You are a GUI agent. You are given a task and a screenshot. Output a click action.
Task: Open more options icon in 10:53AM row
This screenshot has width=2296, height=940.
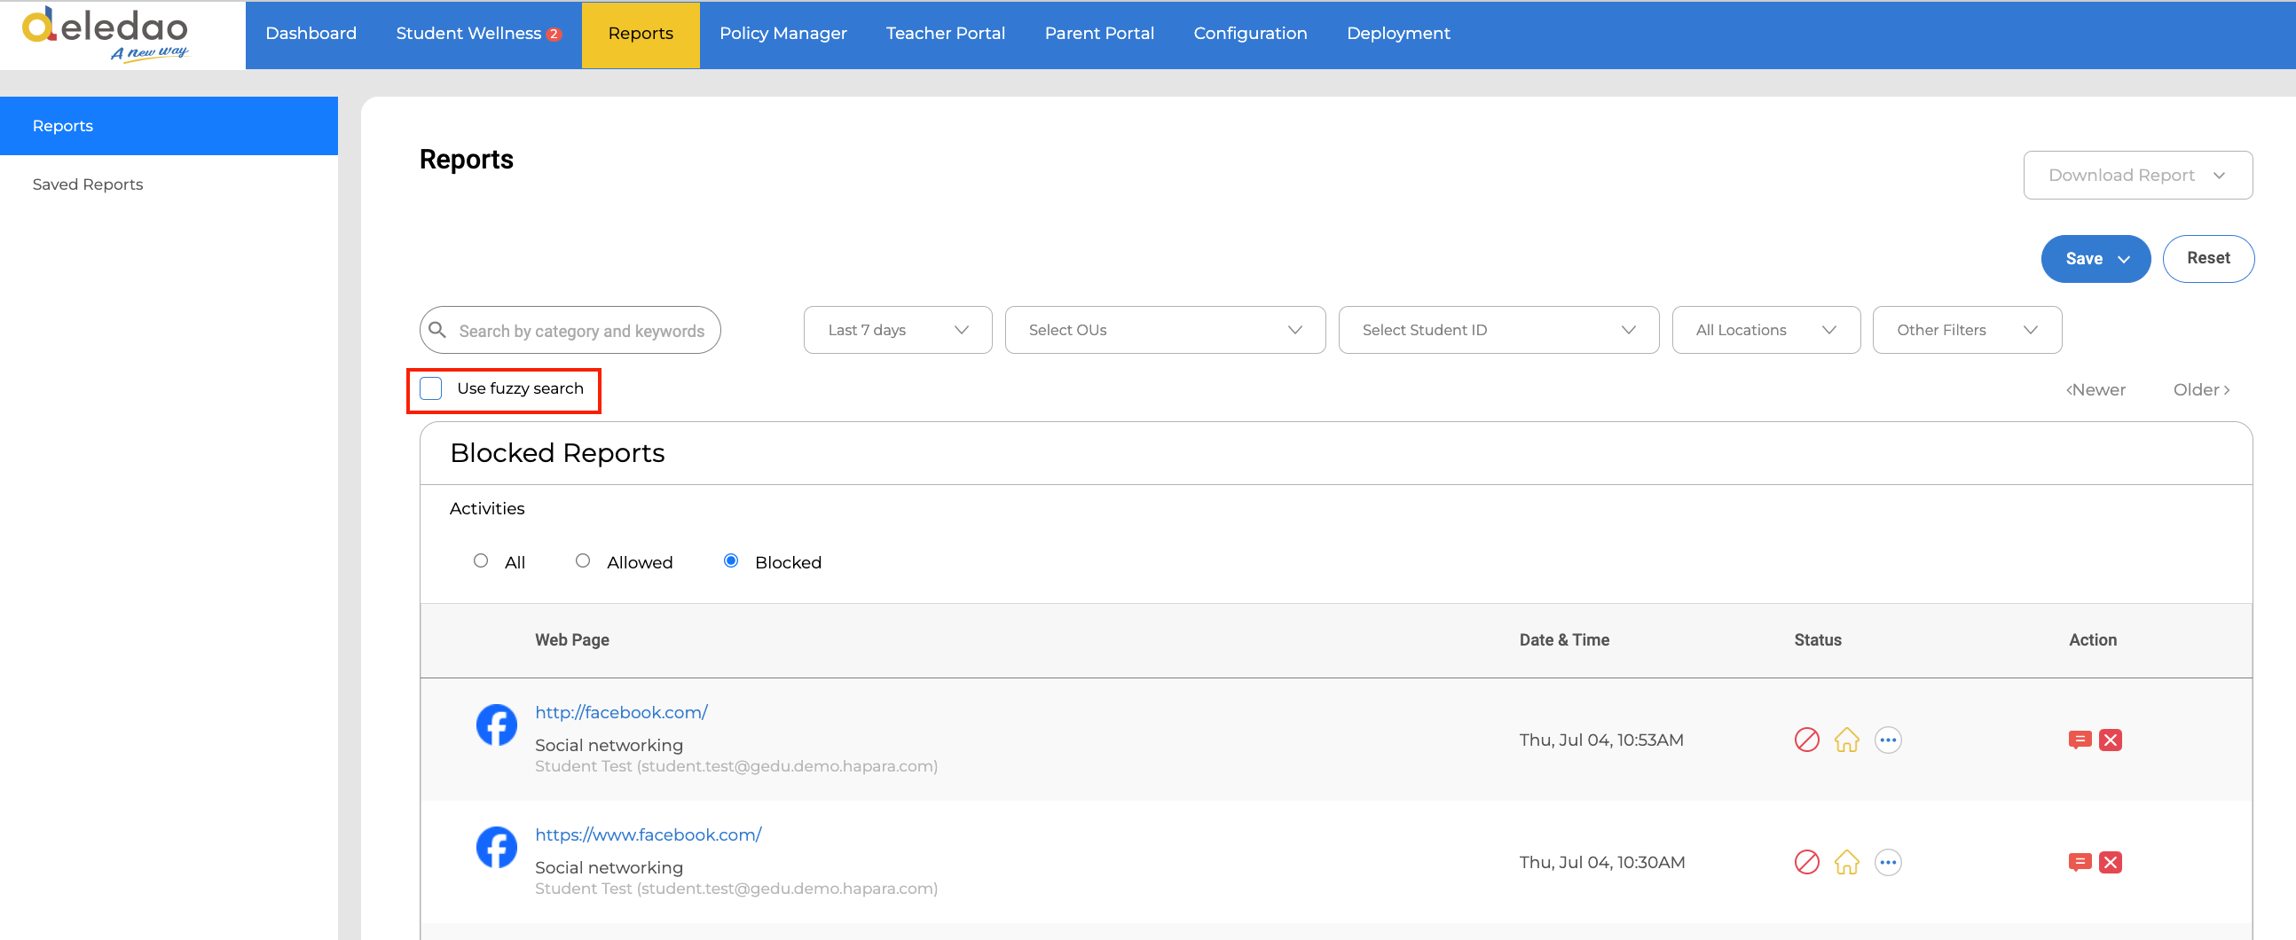(x=1888, y=740)
